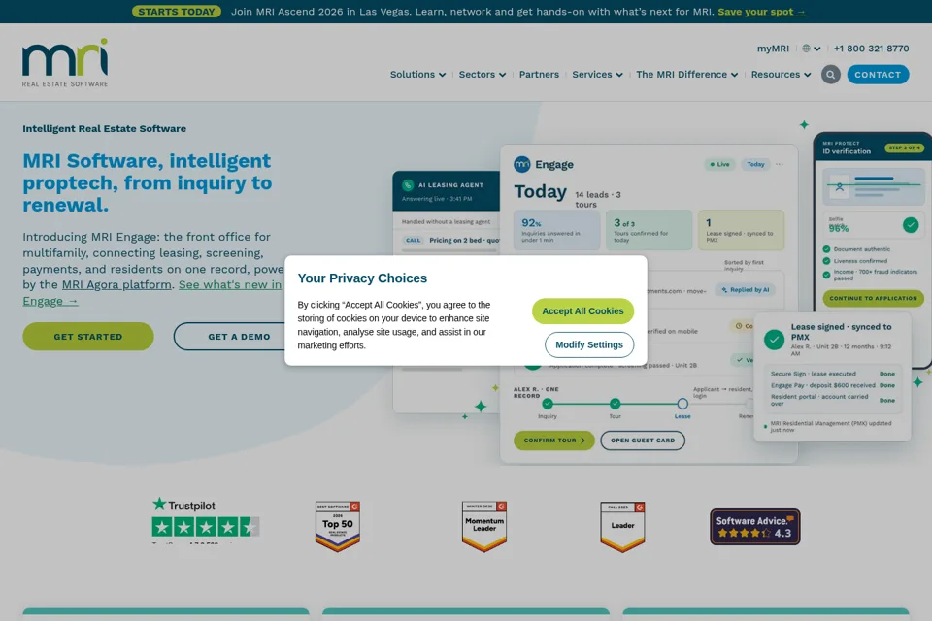Click the selfie match green check icon
This screenshot has width=932, height=621.
point(911,225)
